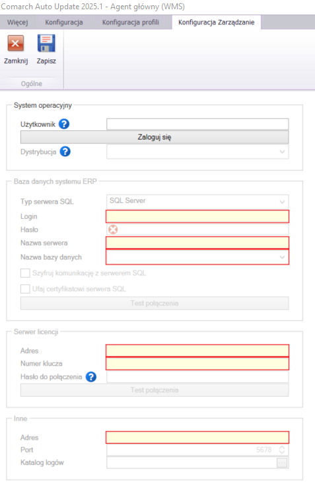The height and width of the screenshot is (502, 315).
Task: Tick Ufaj certyfikatowi serwera SQL checkbox
Action: pos(25,289)
